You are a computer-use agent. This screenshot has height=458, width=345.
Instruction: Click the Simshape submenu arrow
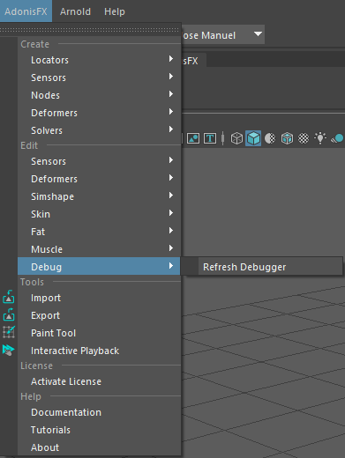tap(171, 196)
